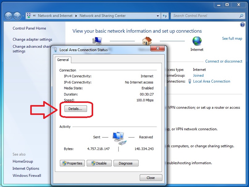Maximize the Control Panel window
Image resolution: width=249 pixels, height=187 pixels.
pos(227,5)
